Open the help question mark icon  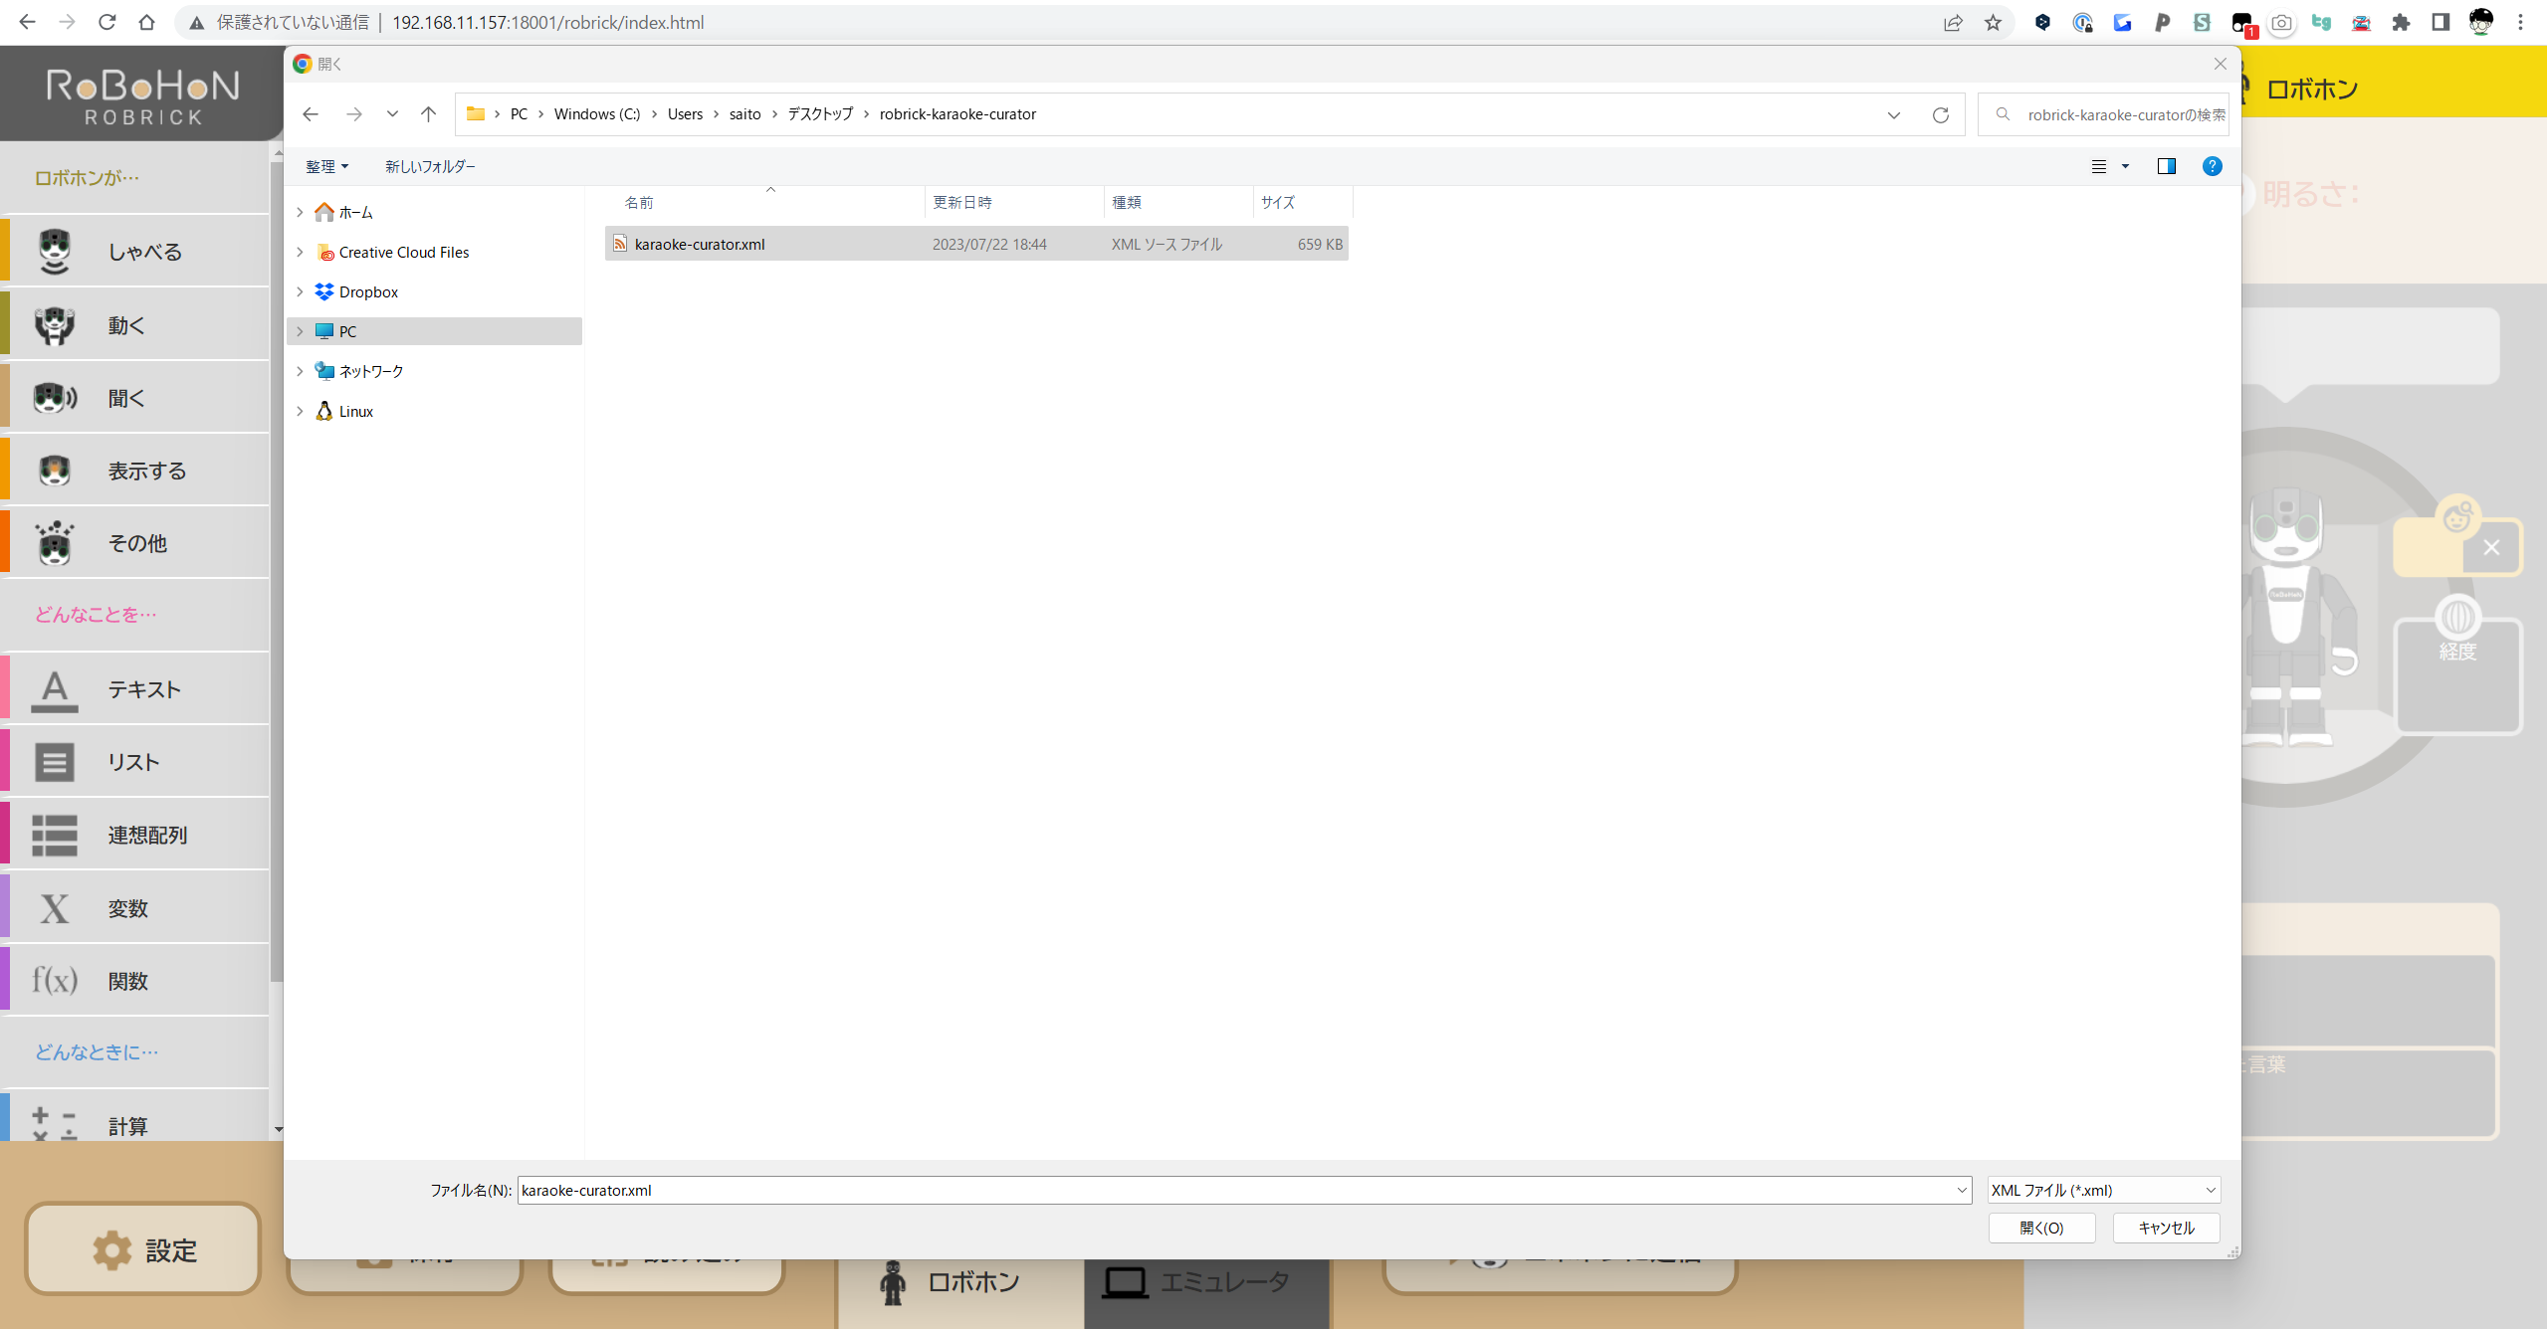(x=2212, y=166)
